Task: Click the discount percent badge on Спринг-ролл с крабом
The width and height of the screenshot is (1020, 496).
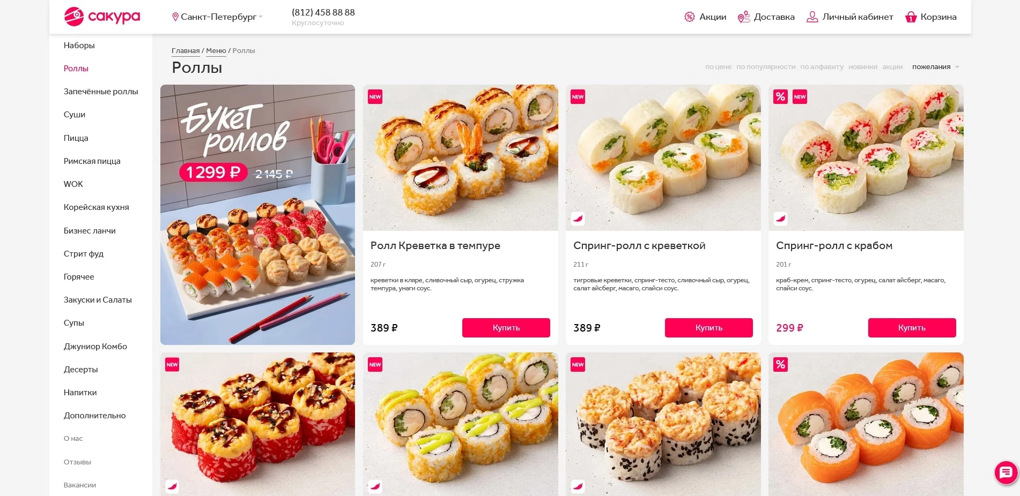Action: pyautogui.click(x=780, y=97)
